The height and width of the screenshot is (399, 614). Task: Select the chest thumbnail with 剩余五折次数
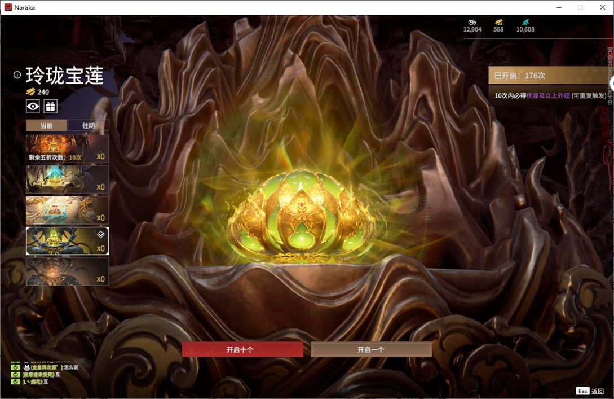tap(67, 148)
